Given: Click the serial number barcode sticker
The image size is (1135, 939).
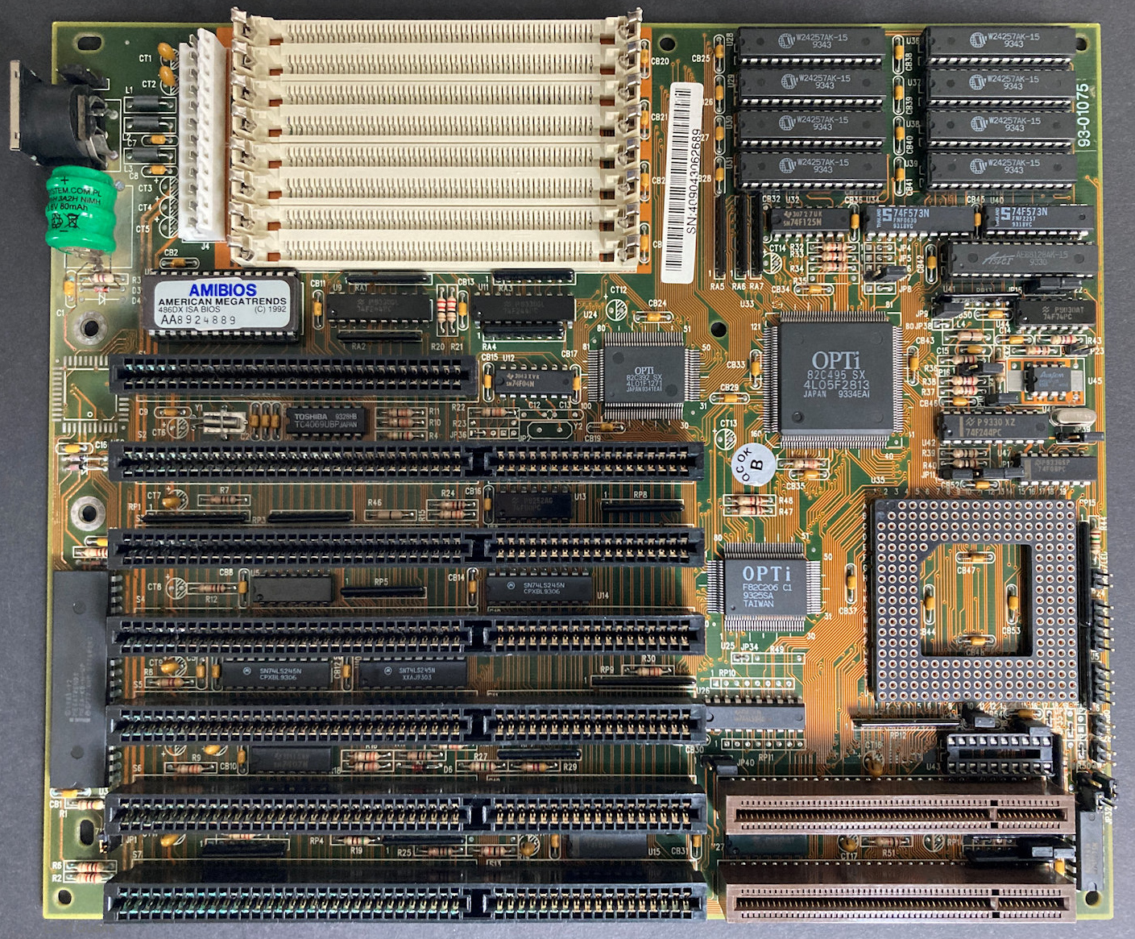Looking at the screenshot, I should [x=681, y=181].
